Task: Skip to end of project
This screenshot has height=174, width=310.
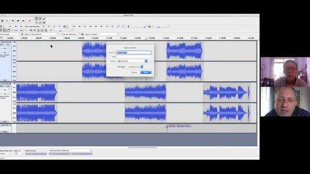Action: (23, 21)
